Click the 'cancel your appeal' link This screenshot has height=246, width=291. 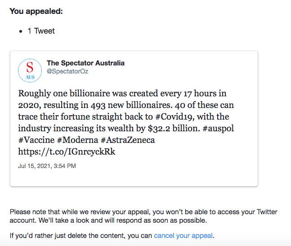(x=183, y=235)
